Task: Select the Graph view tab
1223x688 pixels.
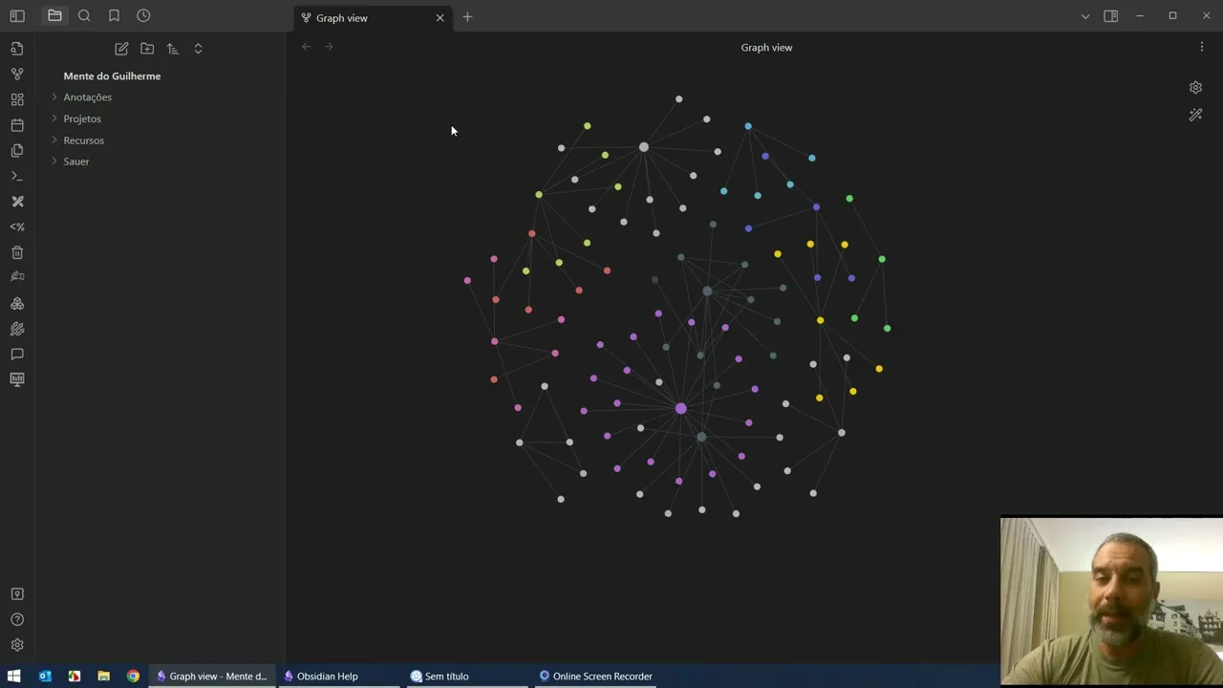Action: click(x=372, y=18)
